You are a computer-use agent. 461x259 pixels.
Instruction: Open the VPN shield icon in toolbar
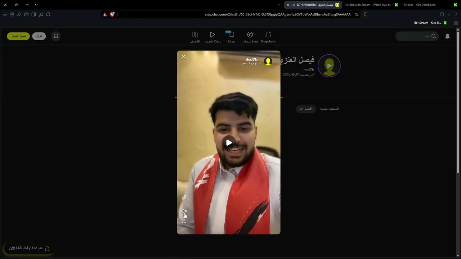pos(12,14)
